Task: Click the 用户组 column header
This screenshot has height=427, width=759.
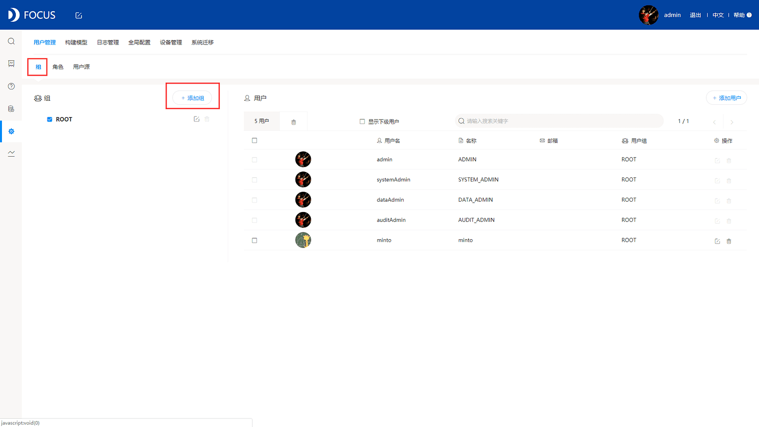Action: coord(634,141)
